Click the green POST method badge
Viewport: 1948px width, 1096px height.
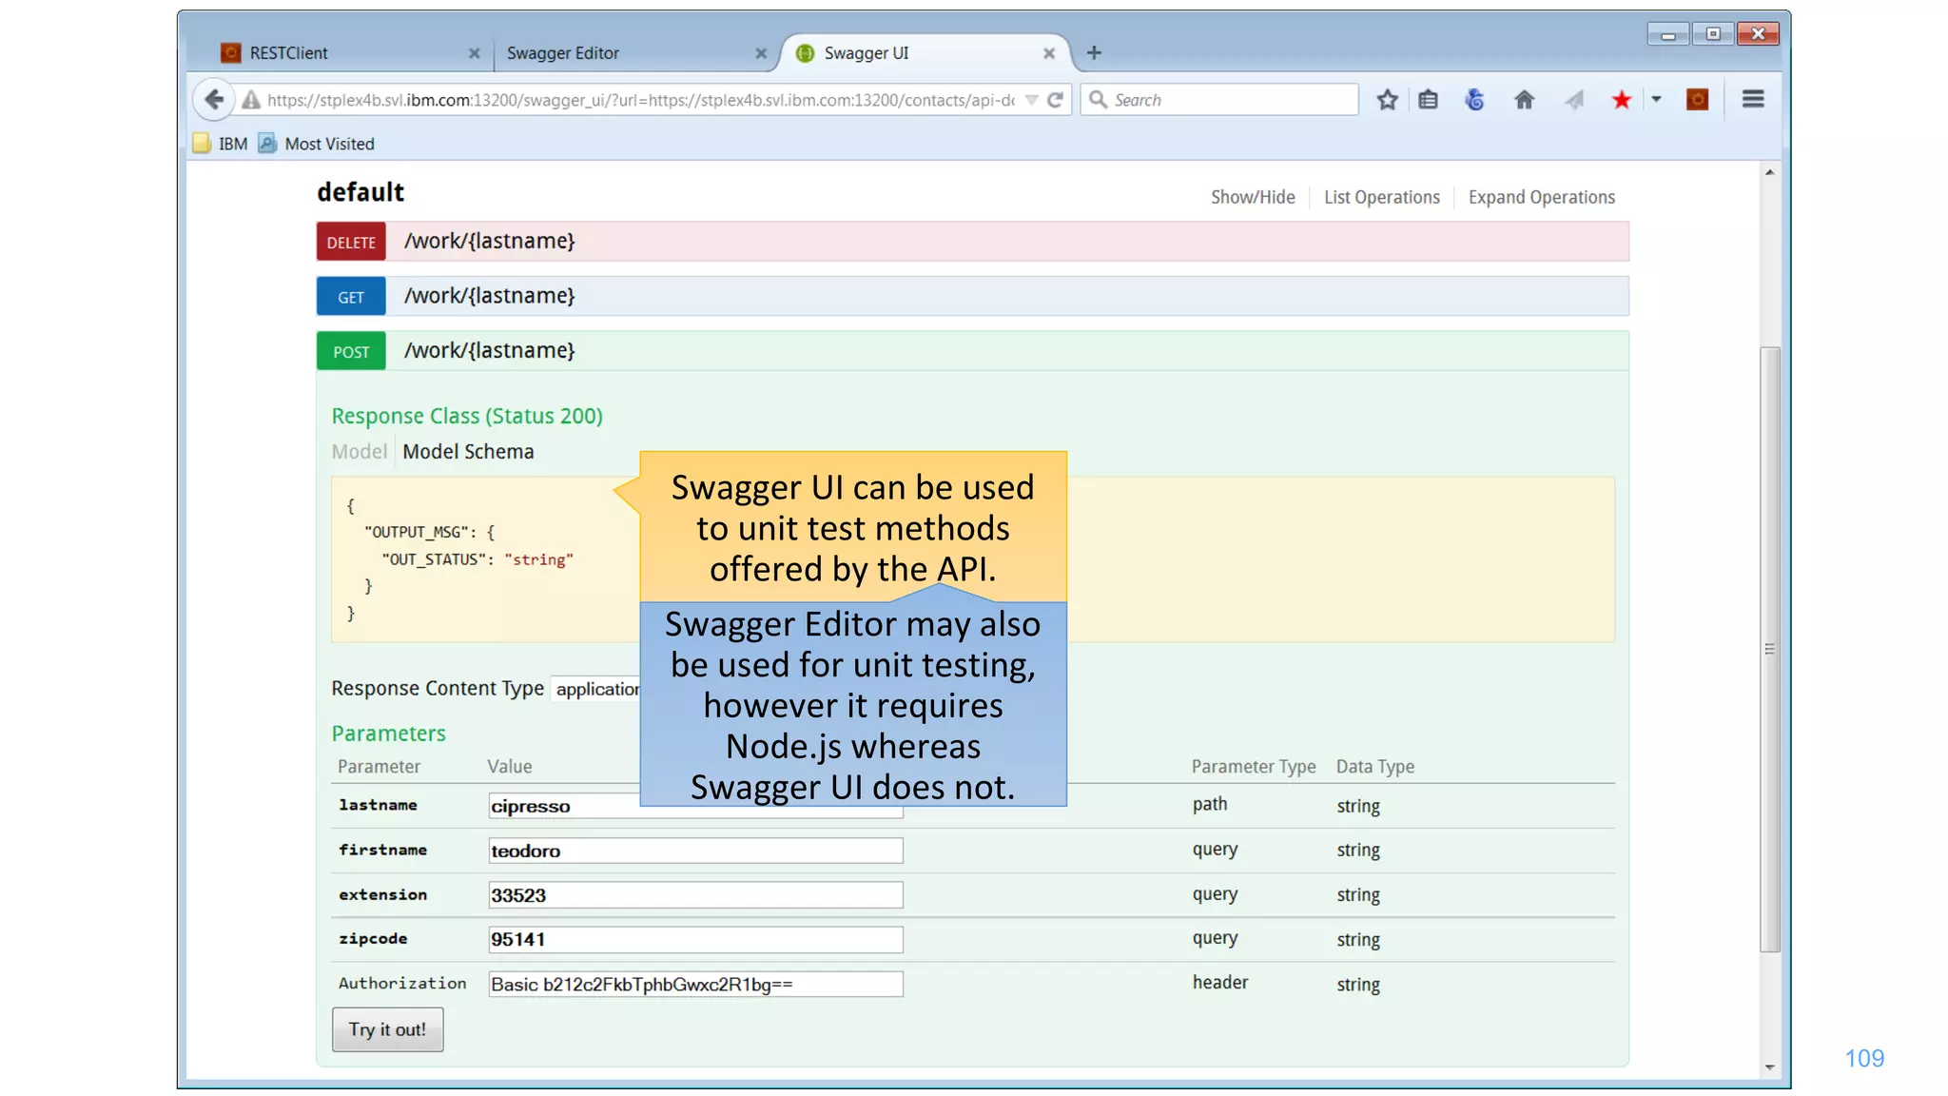point(351,351)
